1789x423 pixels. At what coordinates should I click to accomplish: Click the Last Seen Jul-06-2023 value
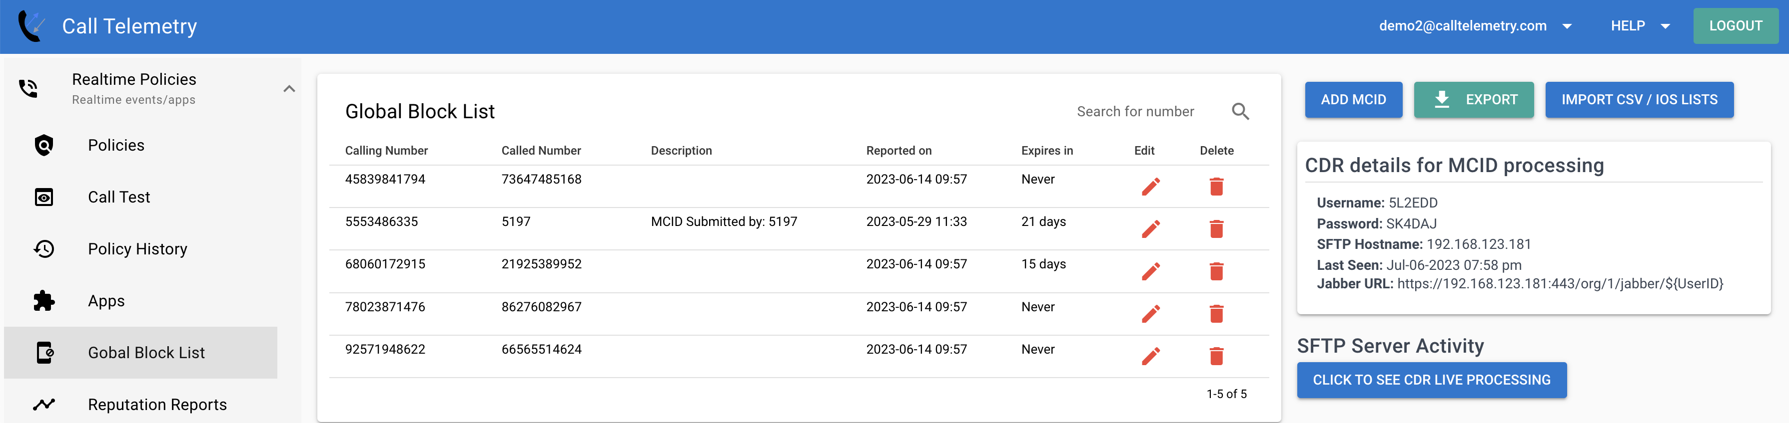[x=1454, y=265]
